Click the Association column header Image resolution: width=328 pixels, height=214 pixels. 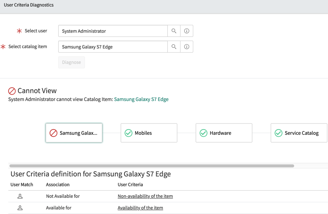pos(58,185)
